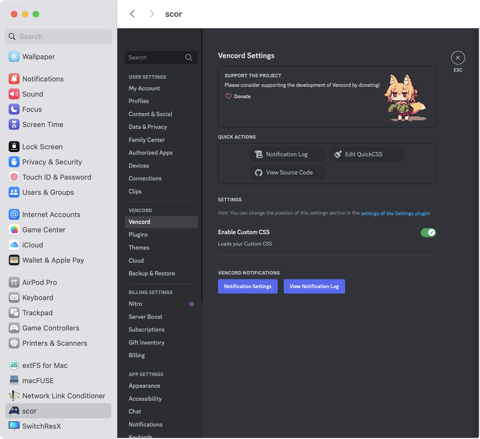This screenshot has height=439, width=480.
Task: Click the Trackpad icon
Action: coord(14,313)
